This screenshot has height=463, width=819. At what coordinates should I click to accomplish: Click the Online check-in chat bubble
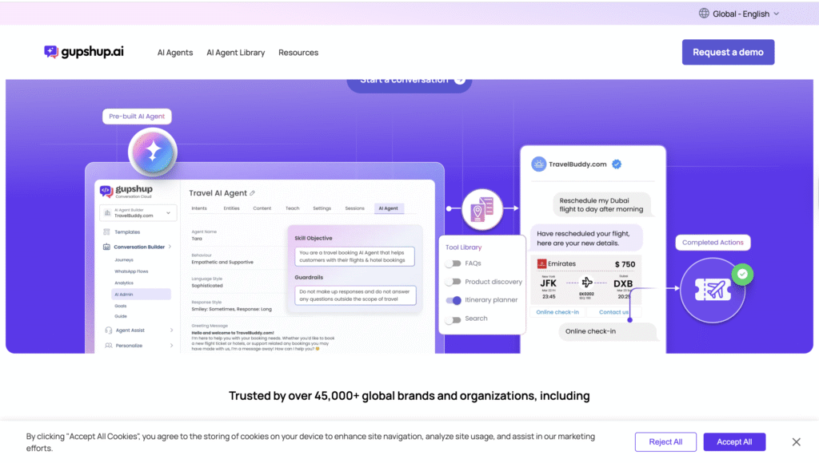coord(607,331)
